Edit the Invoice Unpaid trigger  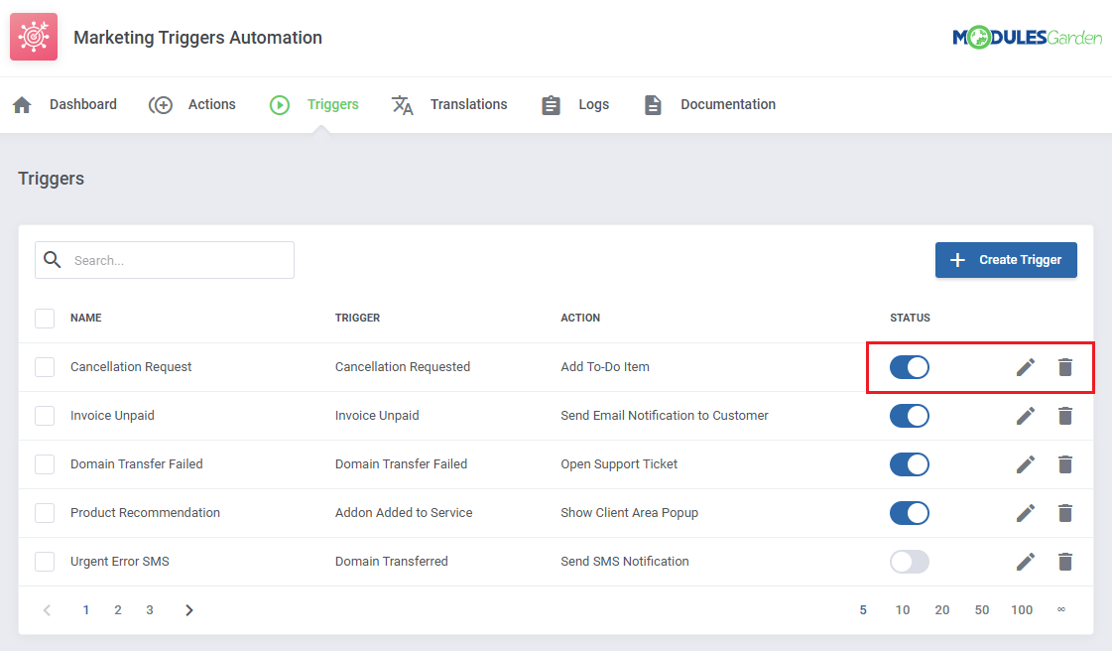pyautogui.click(x=1026, y=416)
